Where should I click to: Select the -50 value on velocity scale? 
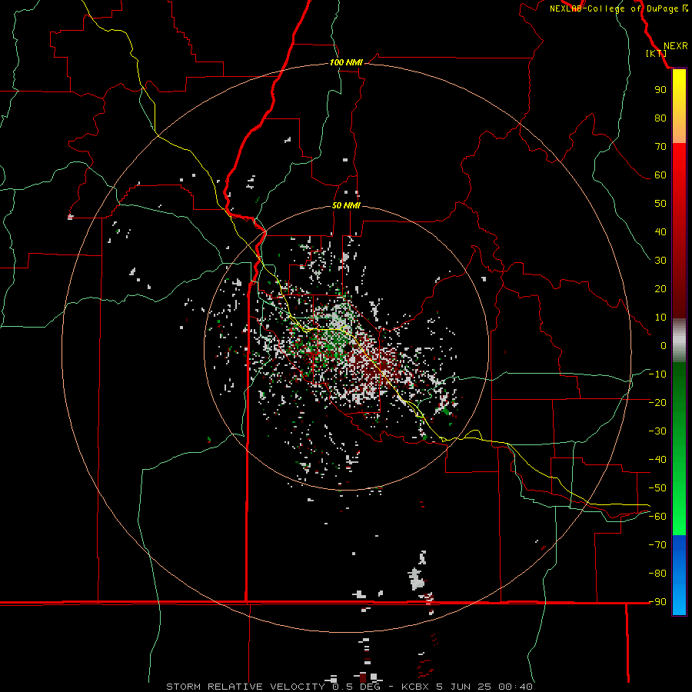pos(657,488)
